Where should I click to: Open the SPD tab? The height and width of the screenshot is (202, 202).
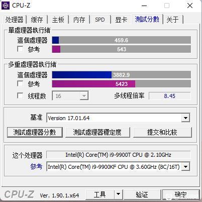pyautogui.click(x=100, y=20)
